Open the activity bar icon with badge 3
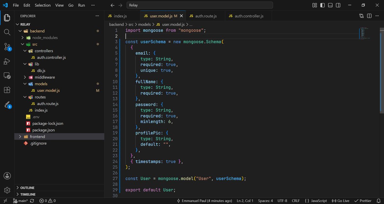Screen dimensions: 384x204 7,105
